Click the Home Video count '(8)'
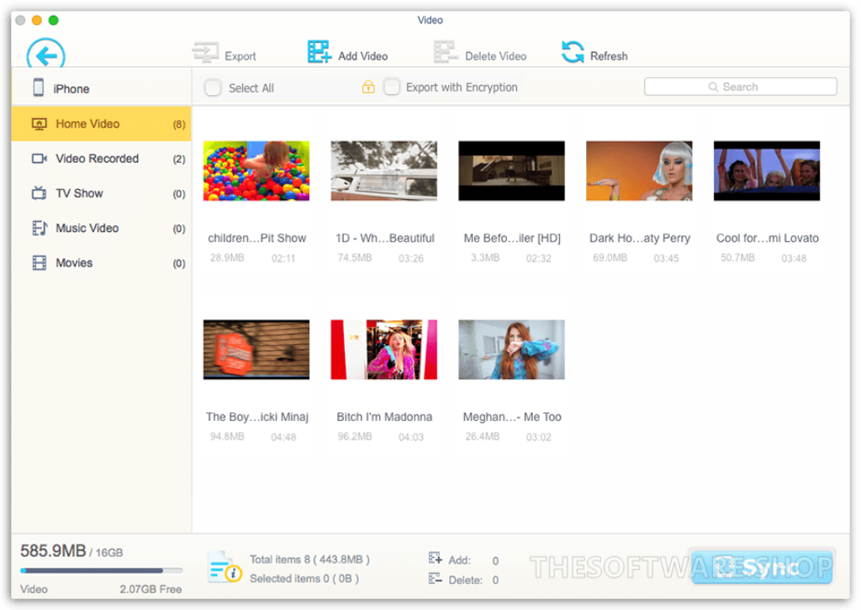The image size is (861, 610). [x=179, y=124]
